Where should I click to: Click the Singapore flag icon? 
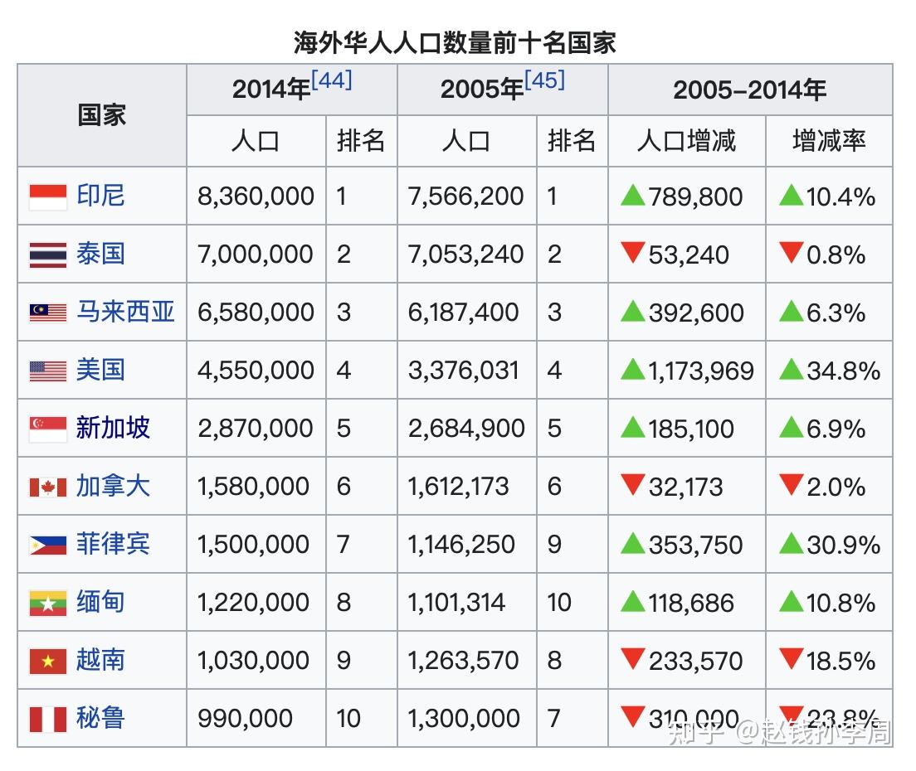[x=46, y=429]
